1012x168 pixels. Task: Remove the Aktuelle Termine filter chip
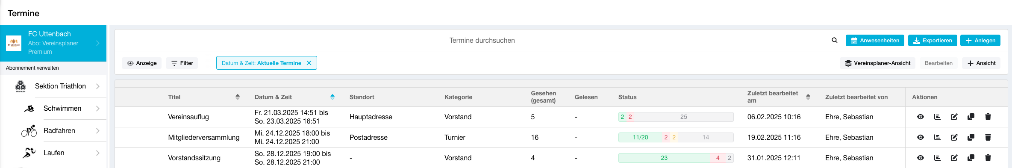tap(309, 63)
